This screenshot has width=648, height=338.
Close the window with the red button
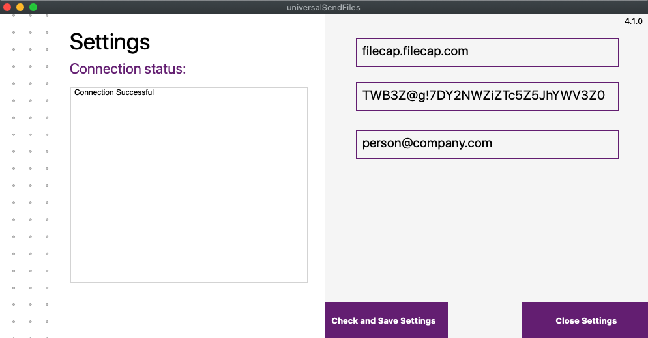click(8, 7)
